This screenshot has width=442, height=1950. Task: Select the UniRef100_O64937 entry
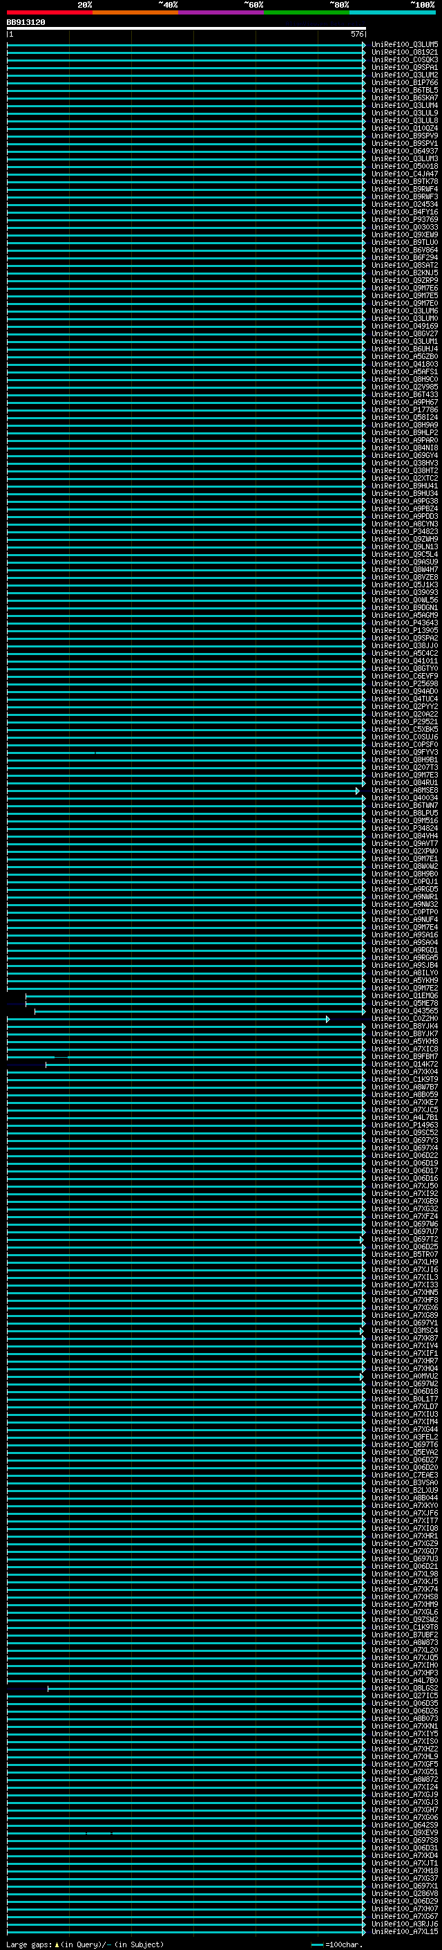pyautogui.click(x=405, y=151)
